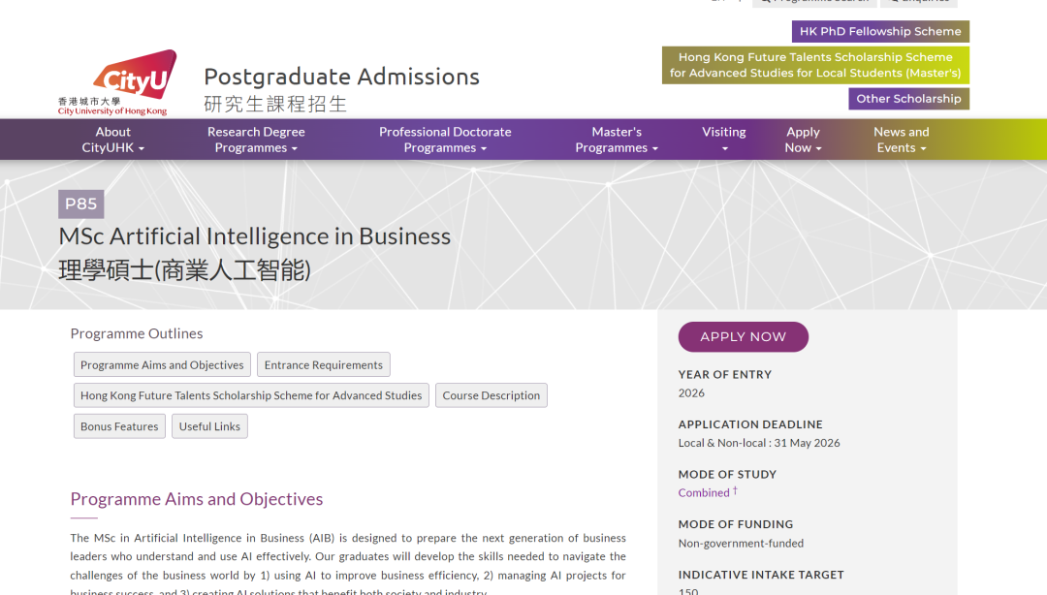Open the Combined mode of study link

click(703, 492)
